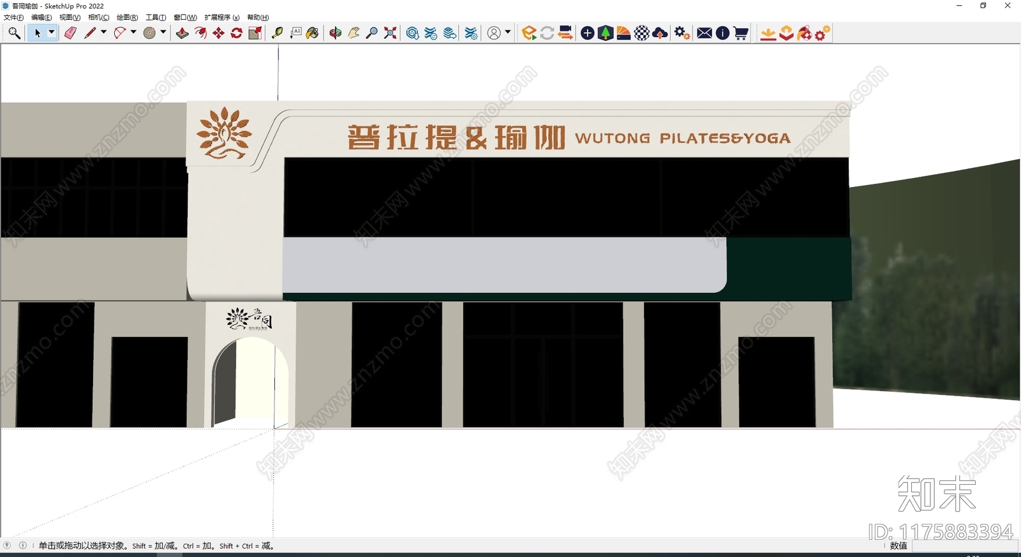Open the 工具(T) menu
Viewport: 1021px width, 557px height.
click(156, 17)
